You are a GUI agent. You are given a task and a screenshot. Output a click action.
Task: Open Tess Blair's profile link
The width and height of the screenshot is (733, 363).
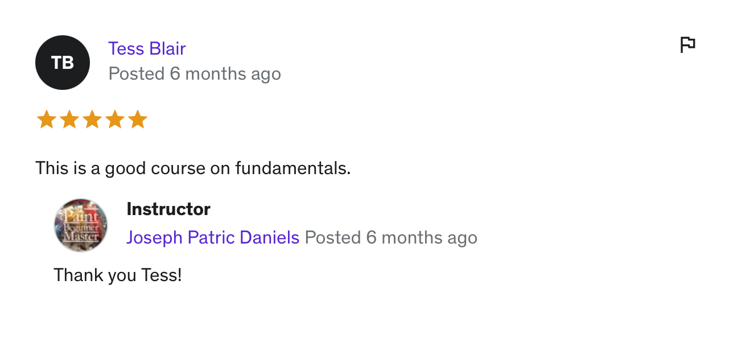click(147, 49)
